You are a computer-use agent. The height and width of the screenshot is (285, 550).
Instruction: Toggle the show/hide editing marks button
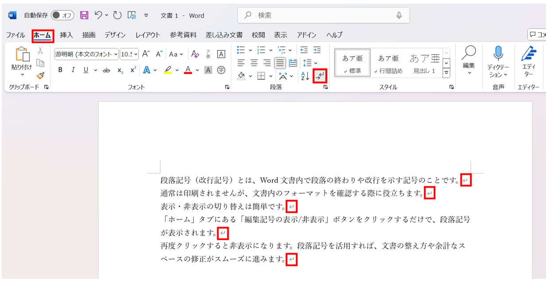coord(320,76)
